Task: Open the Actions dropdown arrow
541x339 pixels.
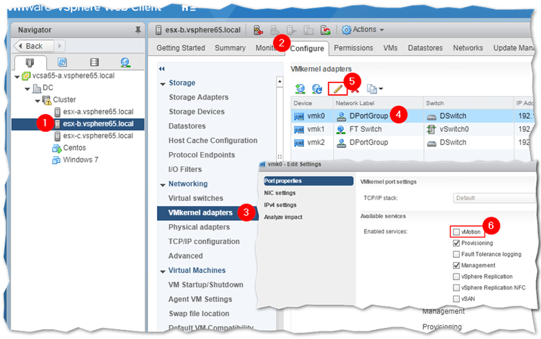Action: 381,30
